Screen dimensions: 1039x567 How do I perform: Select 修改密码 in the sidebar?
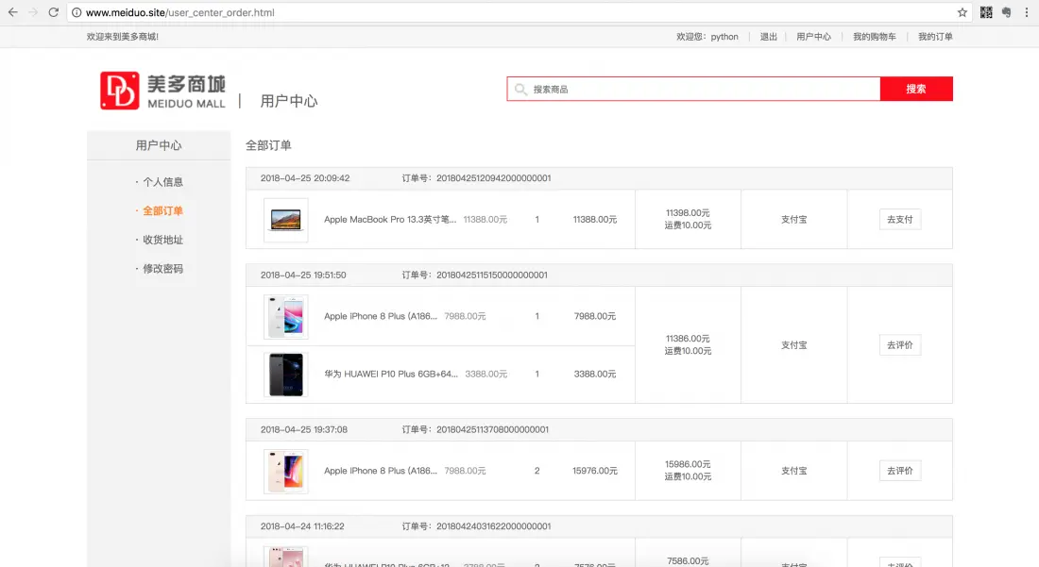(x=163, y=269)
